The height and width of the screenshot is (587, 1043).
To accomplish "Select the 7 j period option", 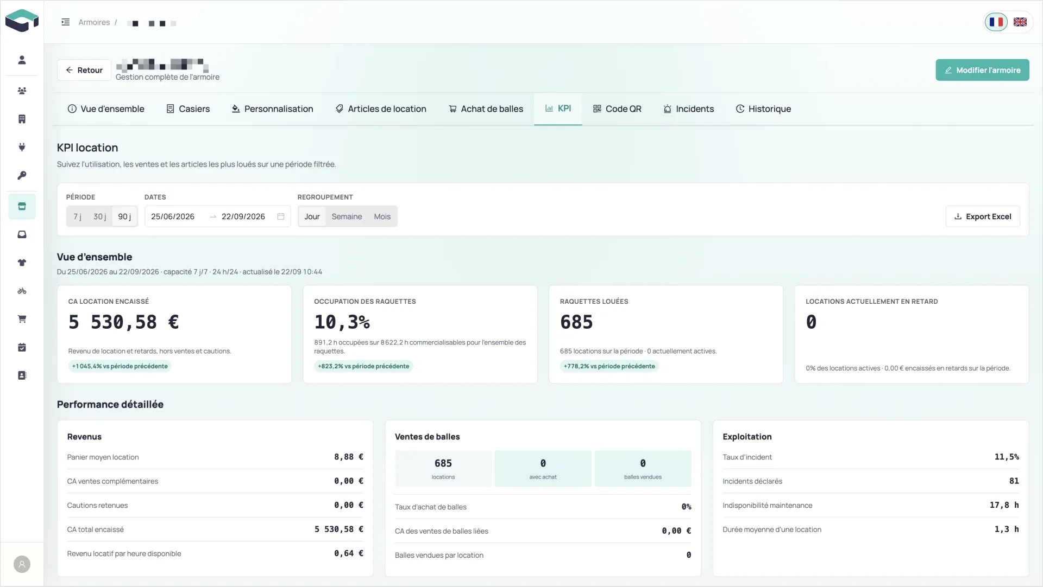I will click(78, 216).
